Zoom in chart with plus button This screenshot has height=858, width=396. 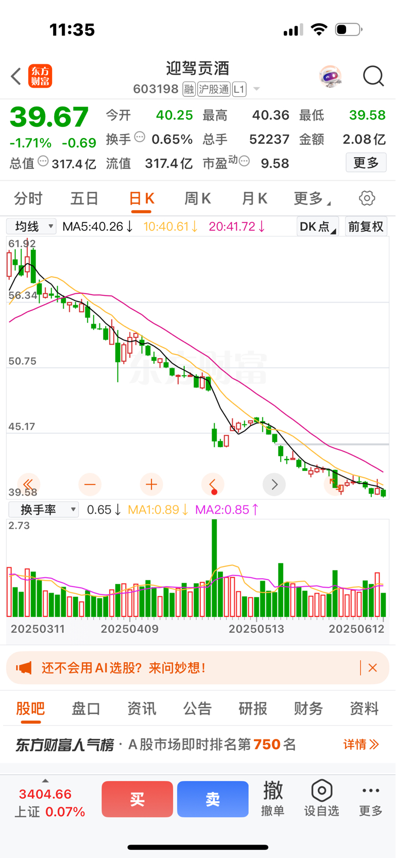(151, 484)
